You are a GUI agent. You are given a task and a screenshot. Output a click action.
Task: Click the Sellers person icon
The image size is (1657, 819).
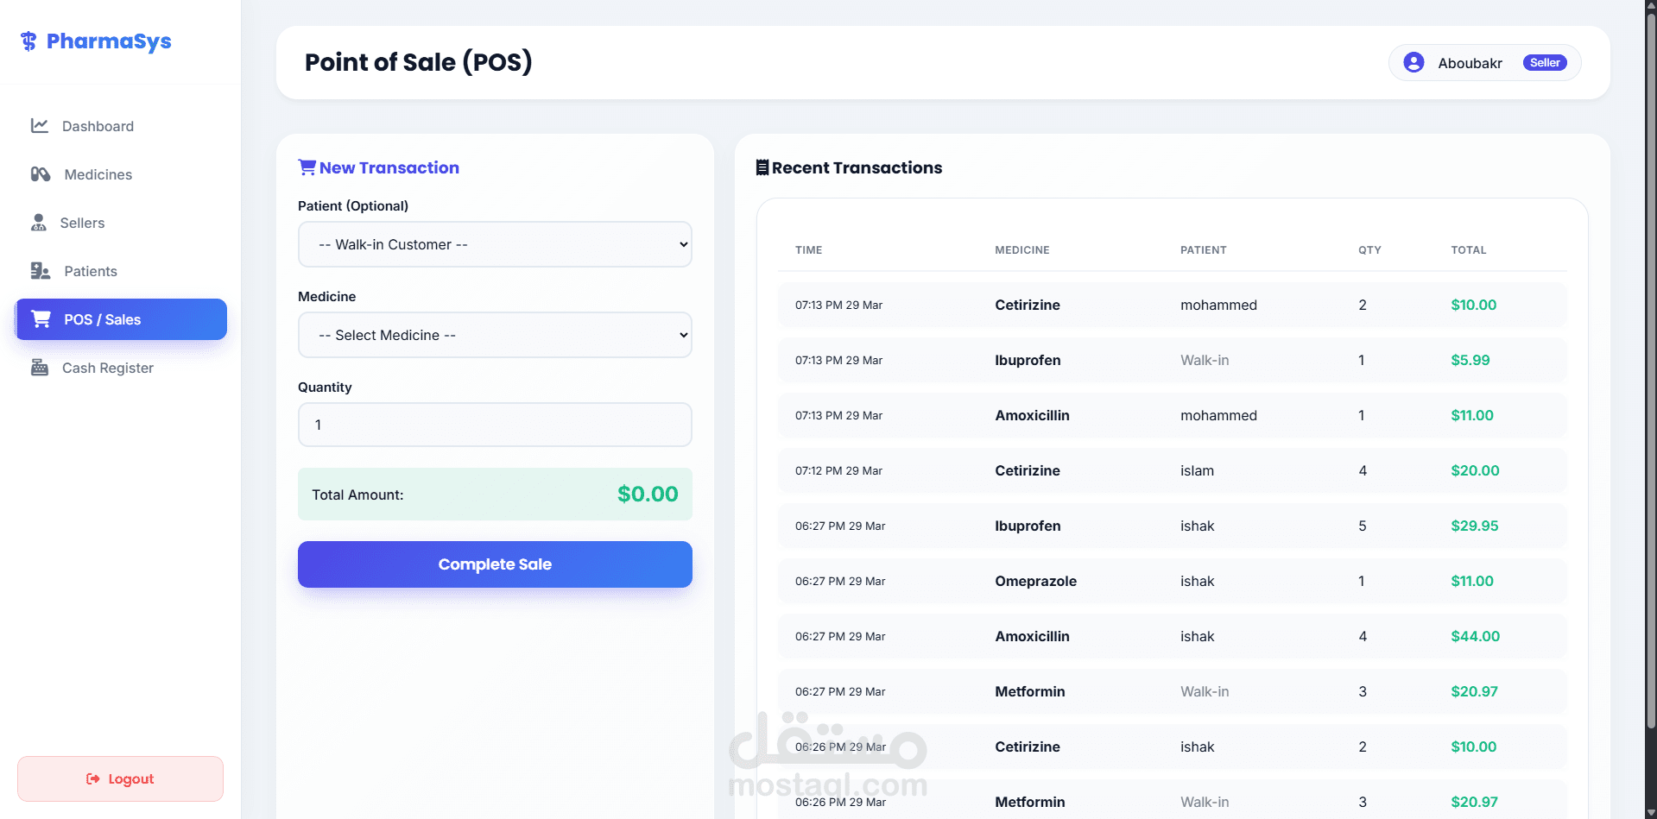[x=39, y=223]
